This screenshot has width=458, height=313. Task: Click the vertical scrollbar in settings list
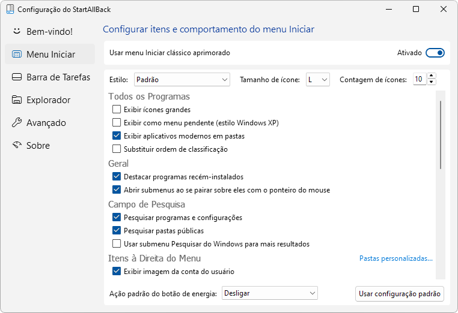(x=441, y=135)
